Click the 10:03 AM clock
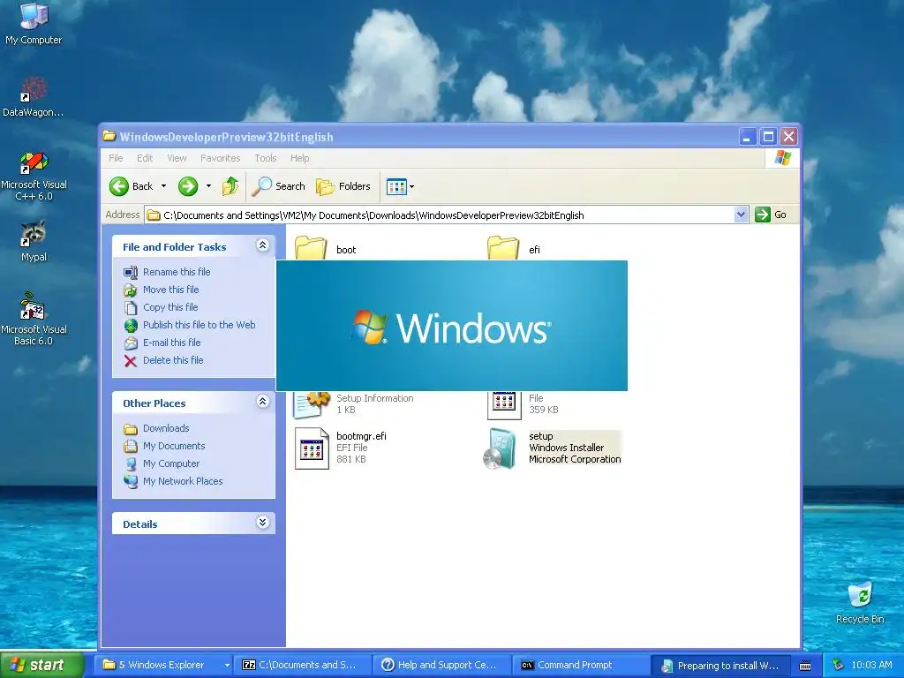Viewport: 904px width, 678px height. tap(871, 665)
